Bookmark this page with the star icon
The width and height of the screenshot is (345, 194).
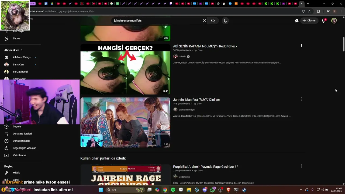[309, 11]
